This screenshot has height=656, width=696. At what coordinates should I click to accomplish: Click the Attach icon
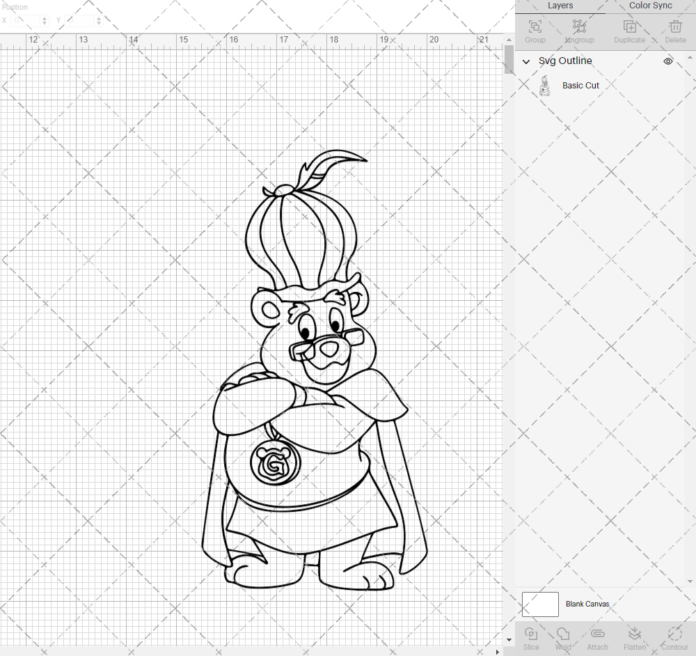[597, 636]
